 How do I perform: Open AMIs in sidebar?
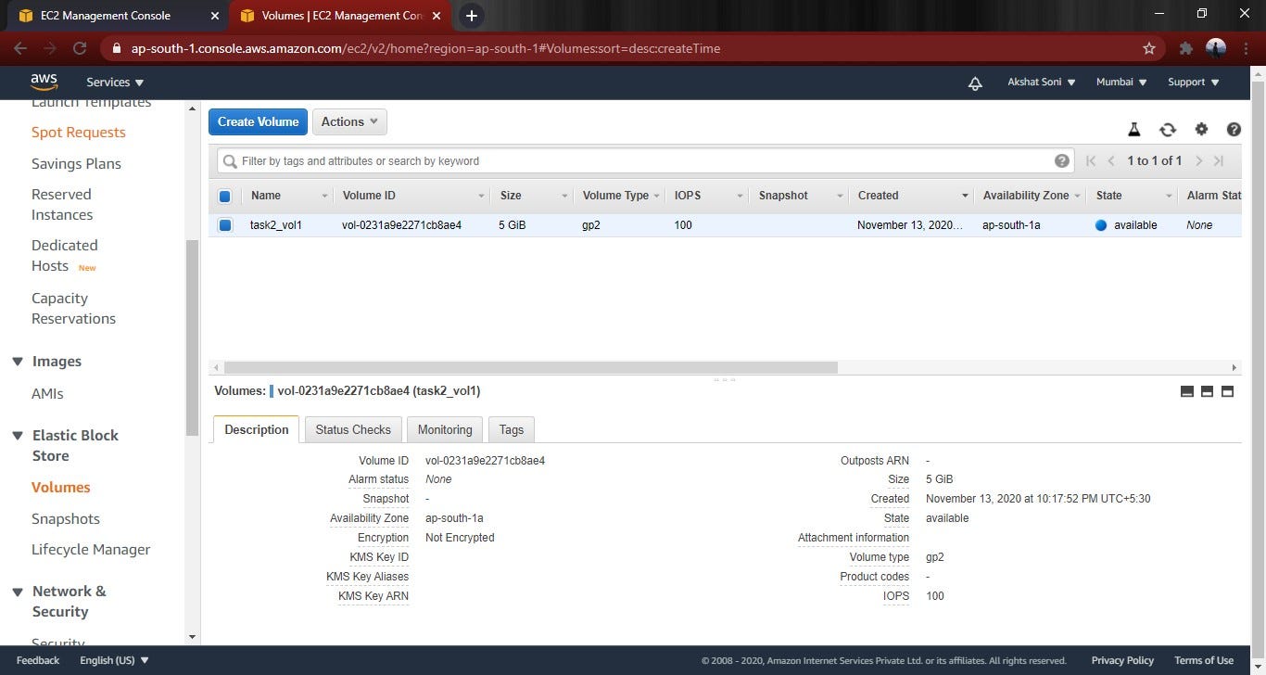[x=47, y=394]
